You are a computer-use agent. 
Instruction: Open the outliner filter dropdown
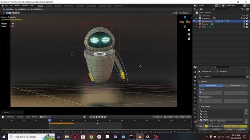point(243,9)
